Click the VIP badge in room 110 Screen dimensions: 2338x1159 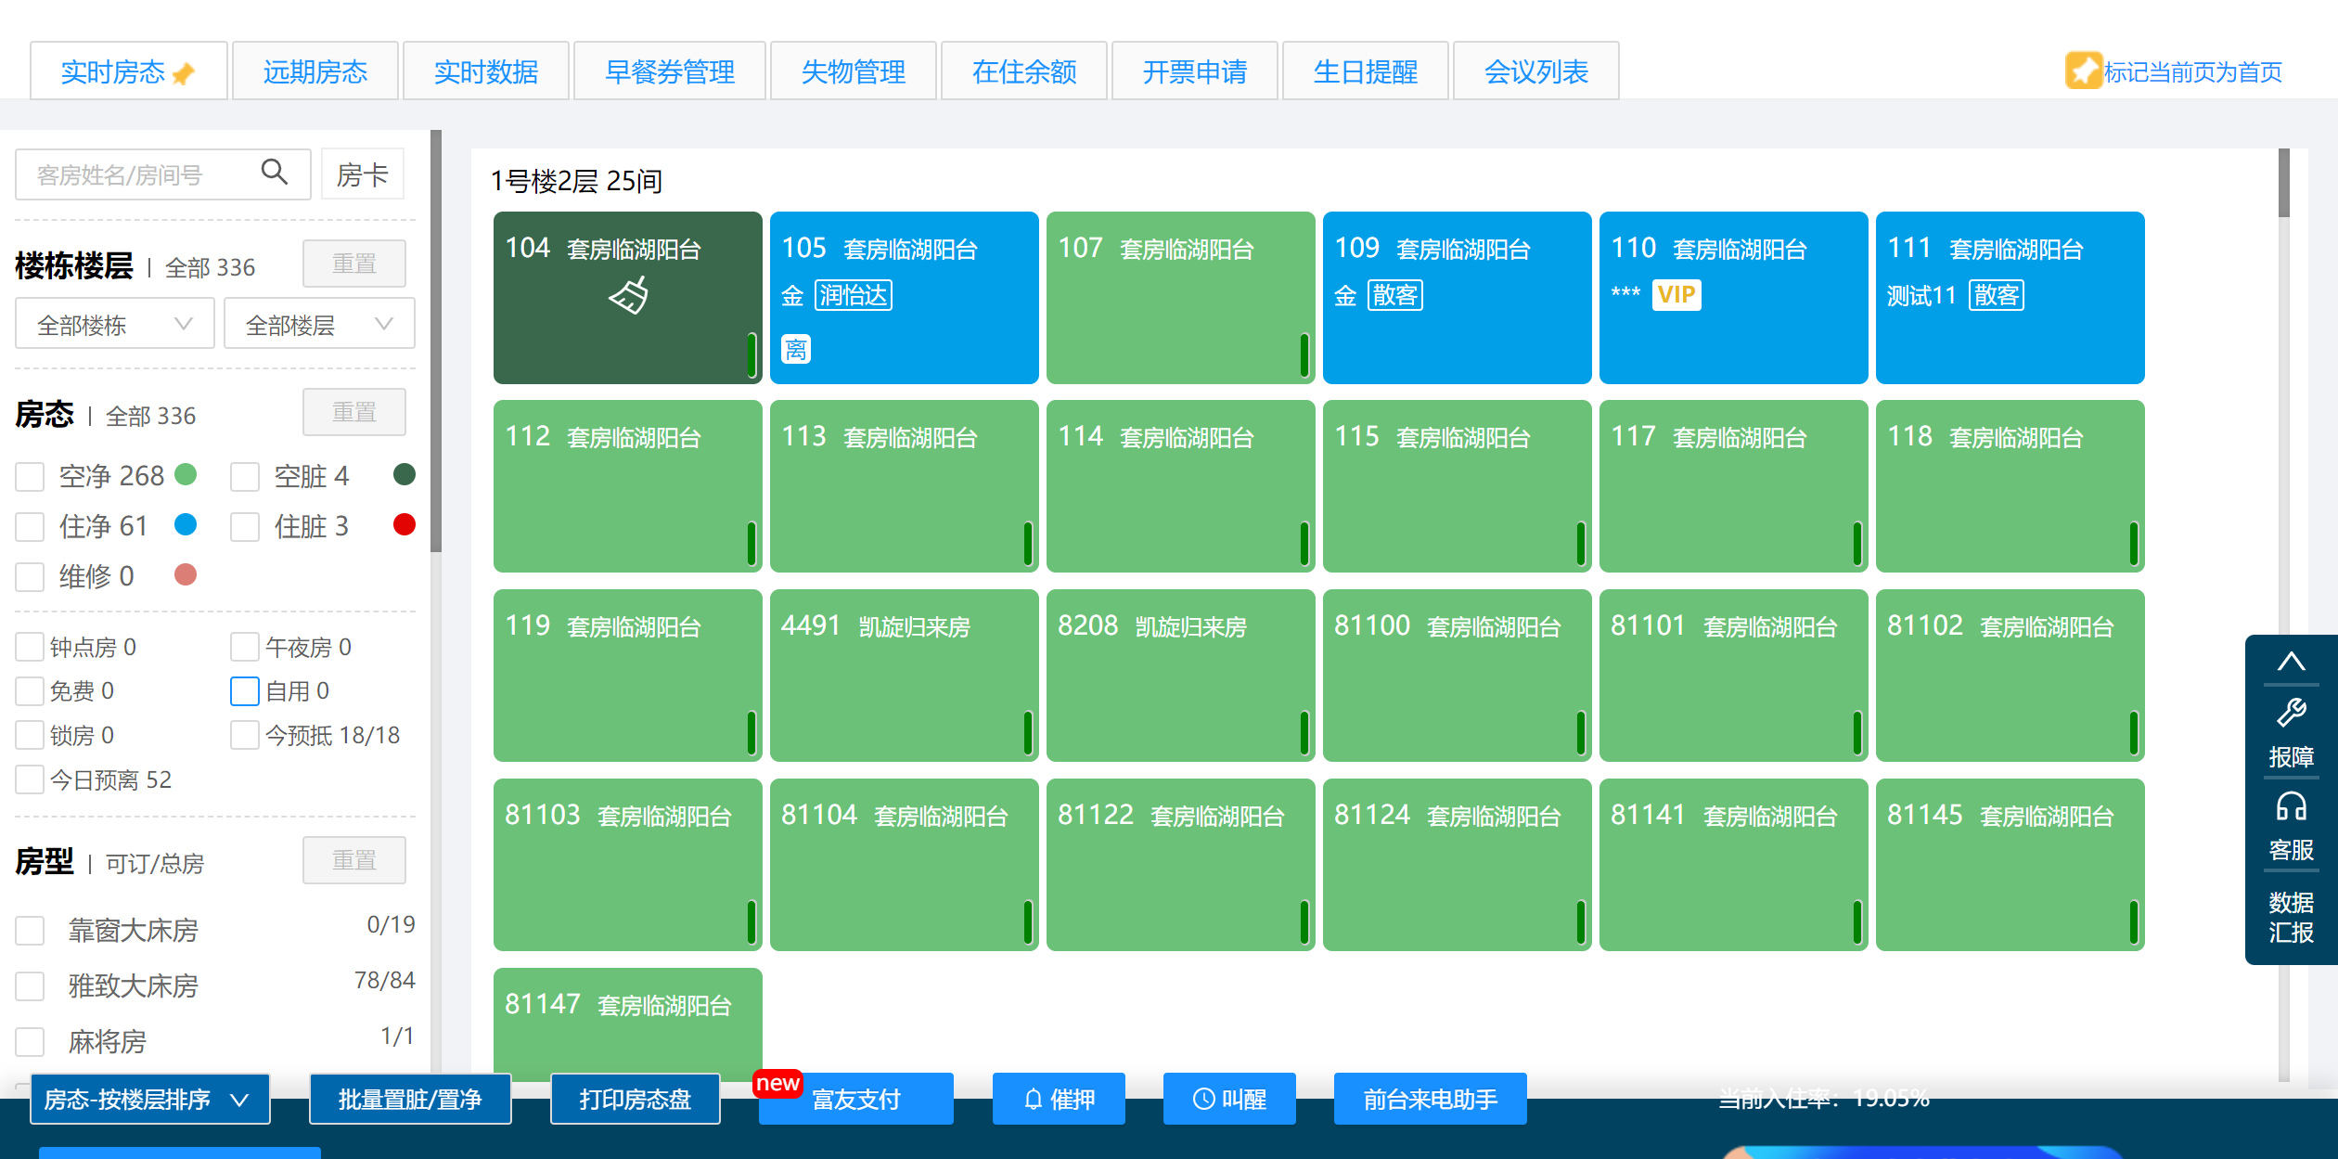point(1676,295)
